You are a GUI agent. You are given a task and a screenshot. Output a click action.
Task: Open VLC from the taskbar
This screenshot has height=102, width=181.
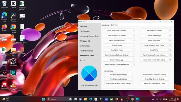[x=122, y=99]
